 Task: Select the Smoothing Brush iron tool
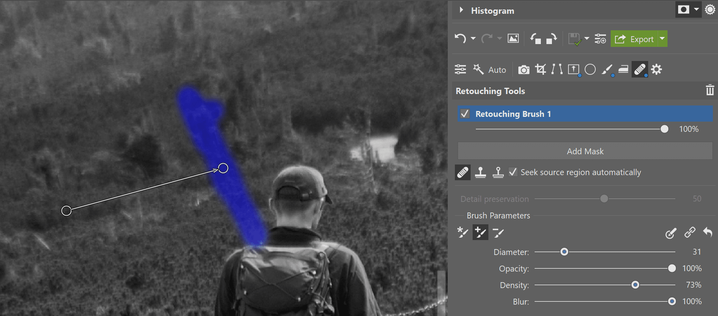(623, 70)
